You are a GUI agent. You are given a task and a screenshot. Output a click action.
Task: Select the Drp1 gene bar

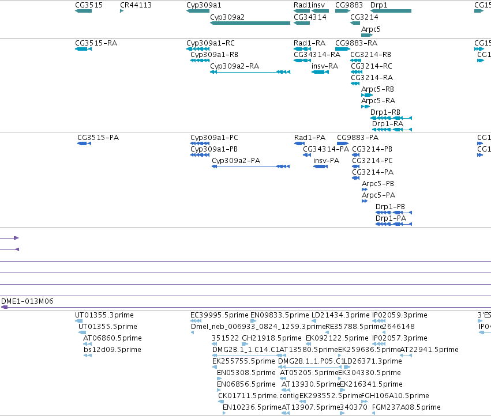coord(391,11)
